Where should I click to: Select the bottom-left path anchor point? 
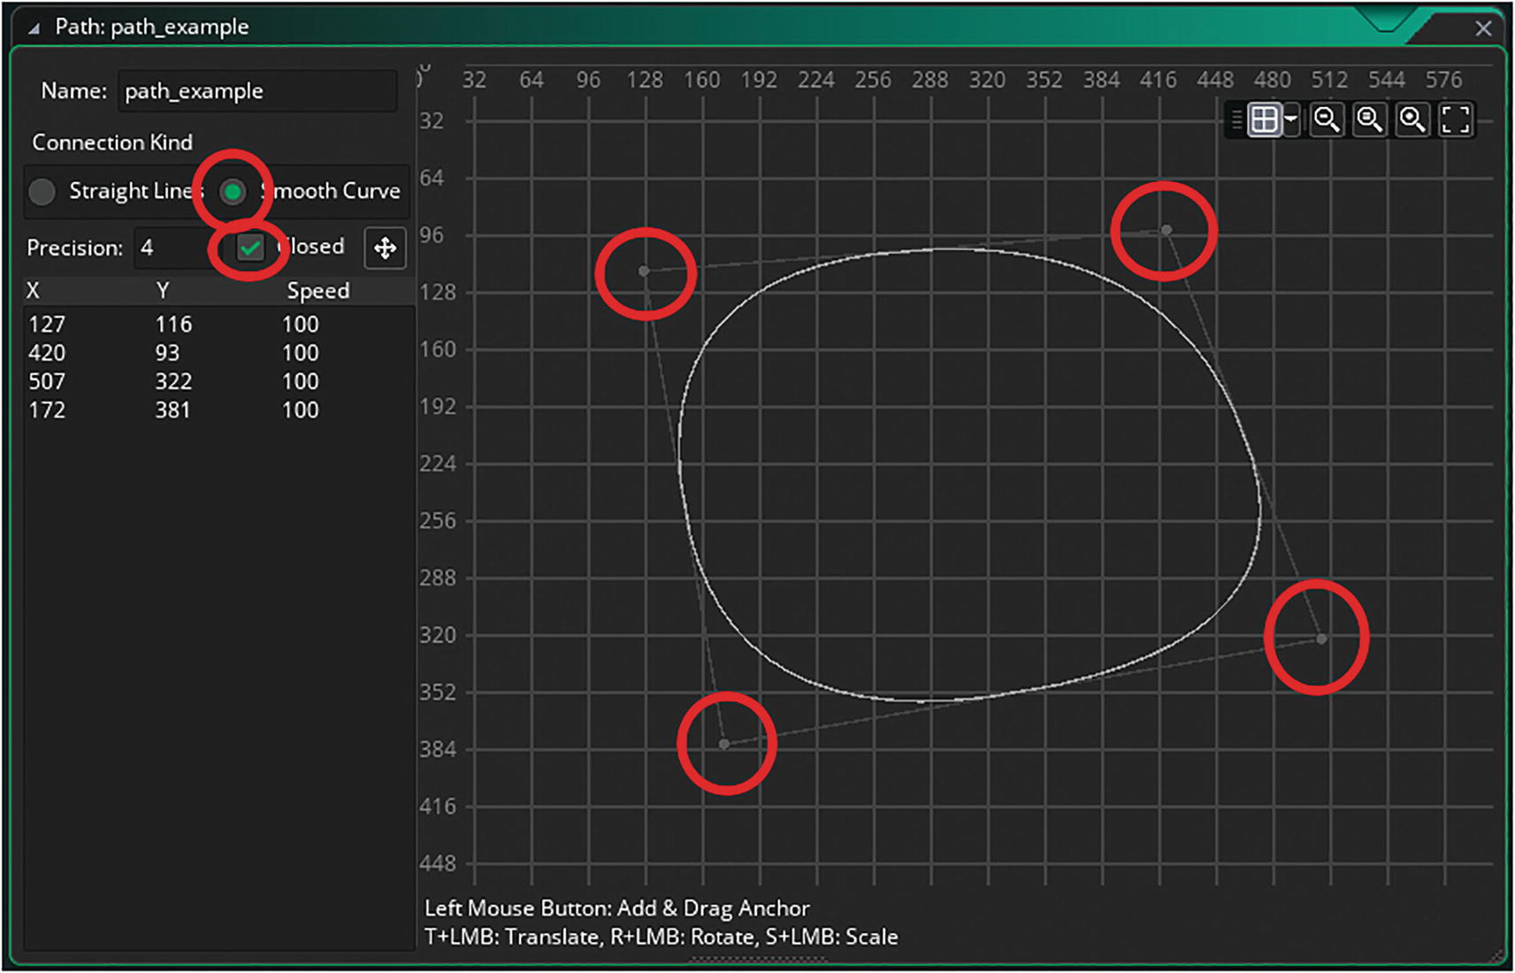tap(724, 744)
